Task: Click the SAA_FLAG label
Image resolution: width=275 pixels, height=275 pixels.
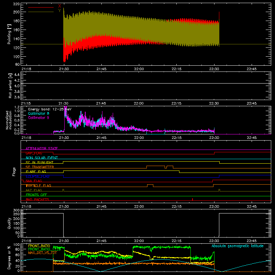Action: pyautogui.click(x=34, y=181)
